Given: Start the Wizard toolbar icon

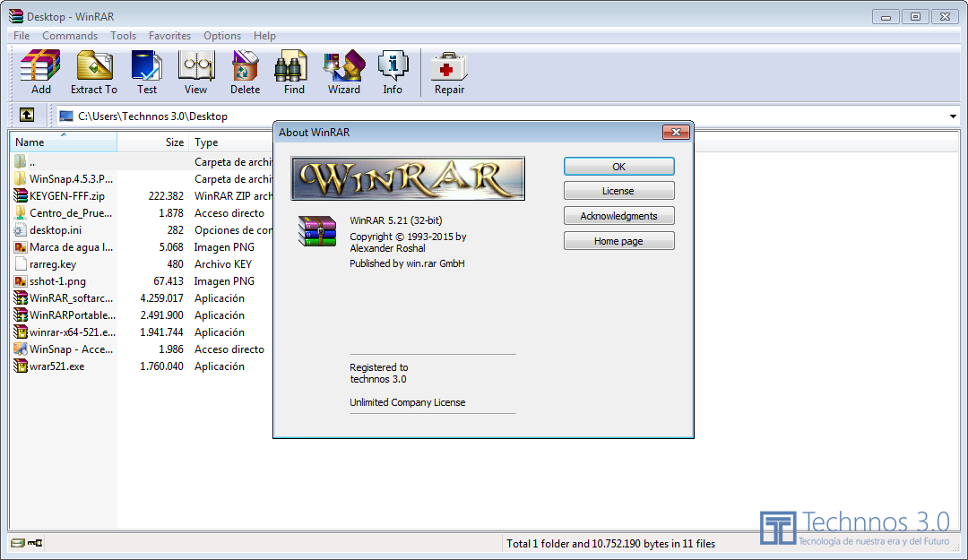Looking at the screenshot, I should [x=344, y=73].
